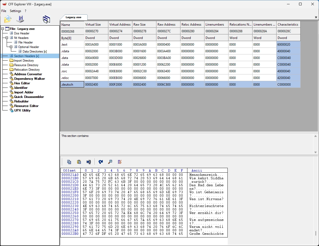Screen dimensions: 319x246
Task: Open the Settings menu
Action: point(15,11)
